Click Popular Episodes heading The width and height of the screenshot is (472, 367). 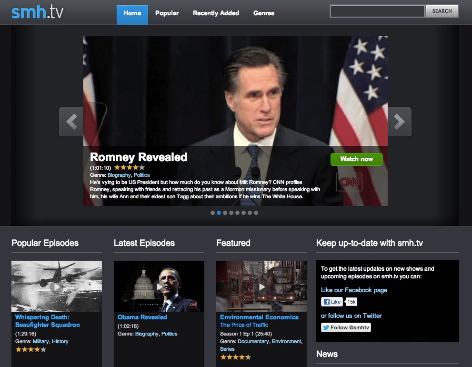click(45, 243)
